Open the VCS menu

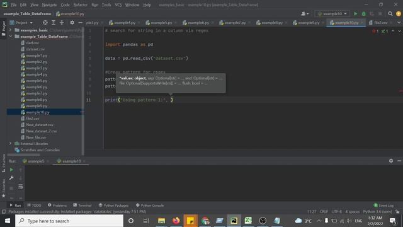(x=118, y=5)
